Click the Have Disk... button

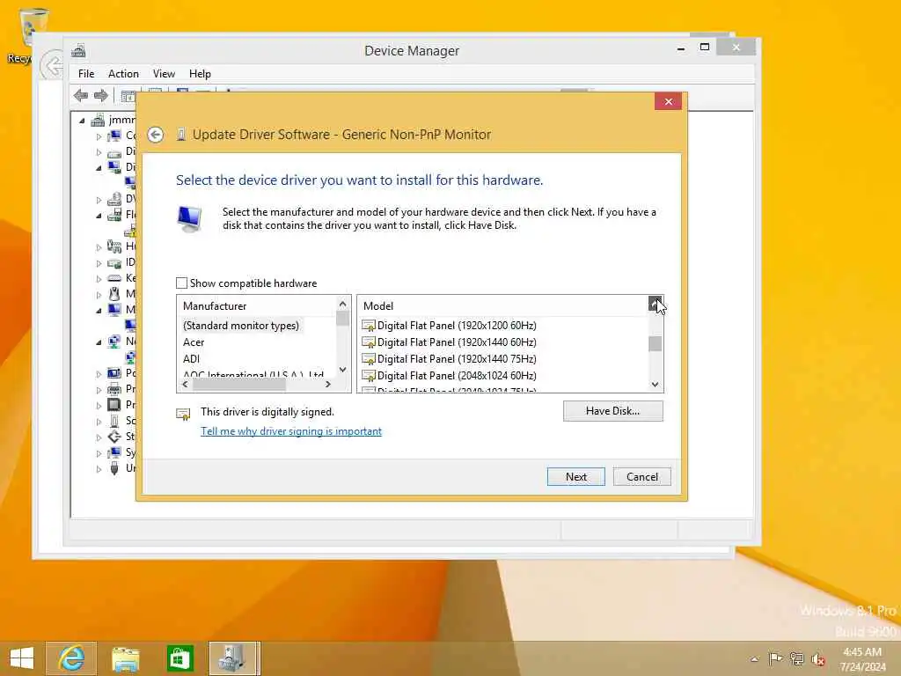click(612, 411)
